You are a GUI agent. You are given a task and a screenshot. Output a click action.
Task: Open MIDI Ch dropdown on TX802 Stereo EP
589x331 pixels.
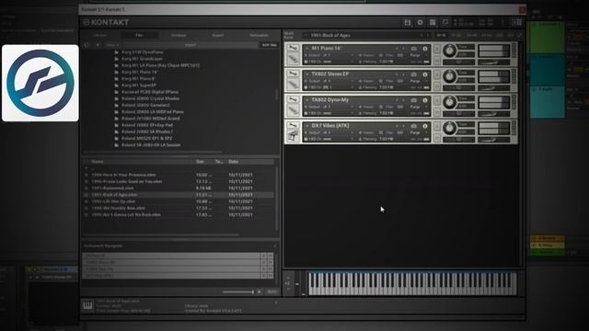point(329,87)
